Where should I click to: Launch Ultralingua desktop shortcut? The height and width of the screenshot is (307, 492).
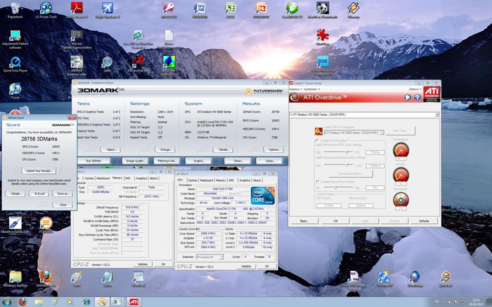tap(415, 279)
